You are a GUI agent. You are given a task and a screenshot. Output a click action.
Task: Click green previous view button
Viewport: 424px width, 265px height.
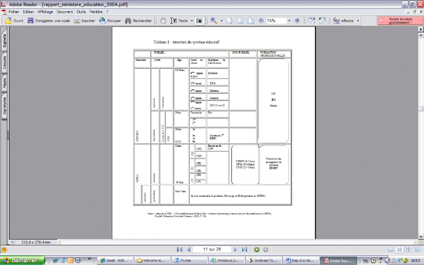pos(257,250)
